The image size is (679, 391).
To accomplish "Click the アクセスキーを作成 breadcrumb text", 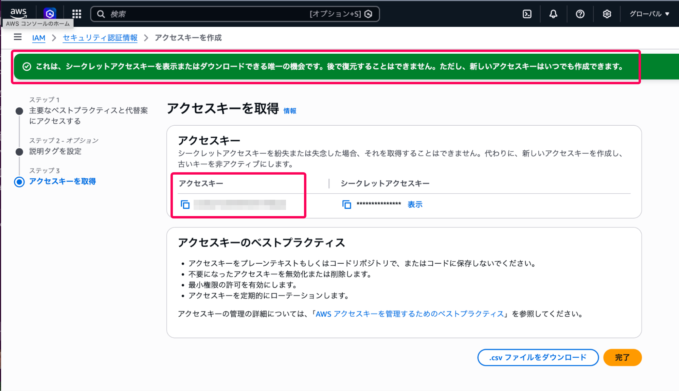I will pyautogui.click(x=188, y=38).
